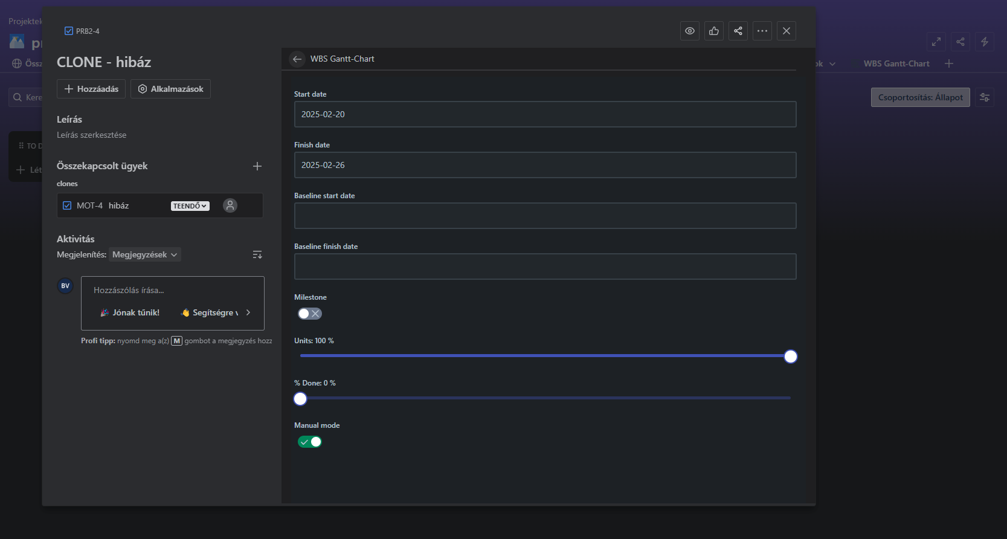Click the back arrow beside WBS Gantt-Chart
The height and width of the screenshot is (539, 1007).
(297, 59)
